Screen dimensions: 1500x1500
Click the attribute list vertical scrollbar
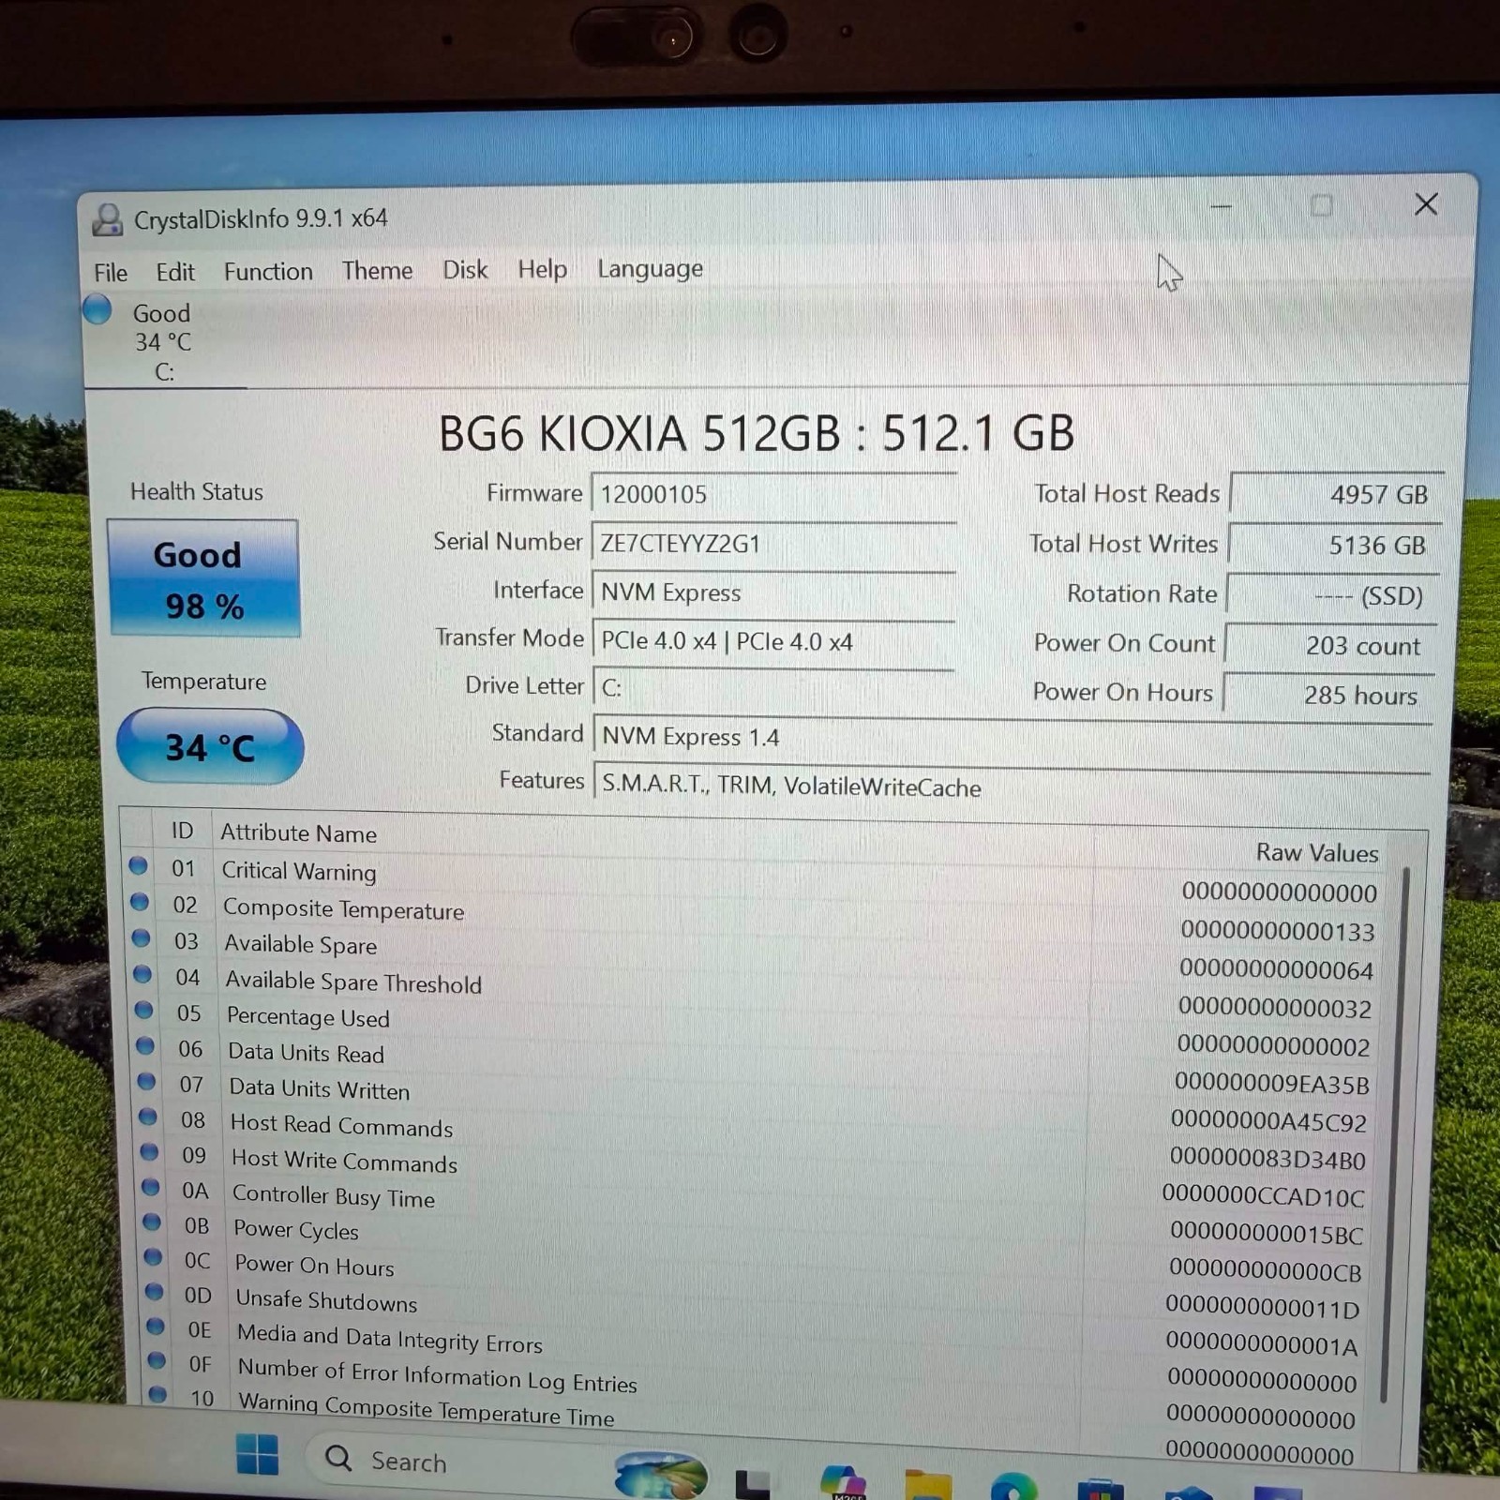[1395, 1133]
